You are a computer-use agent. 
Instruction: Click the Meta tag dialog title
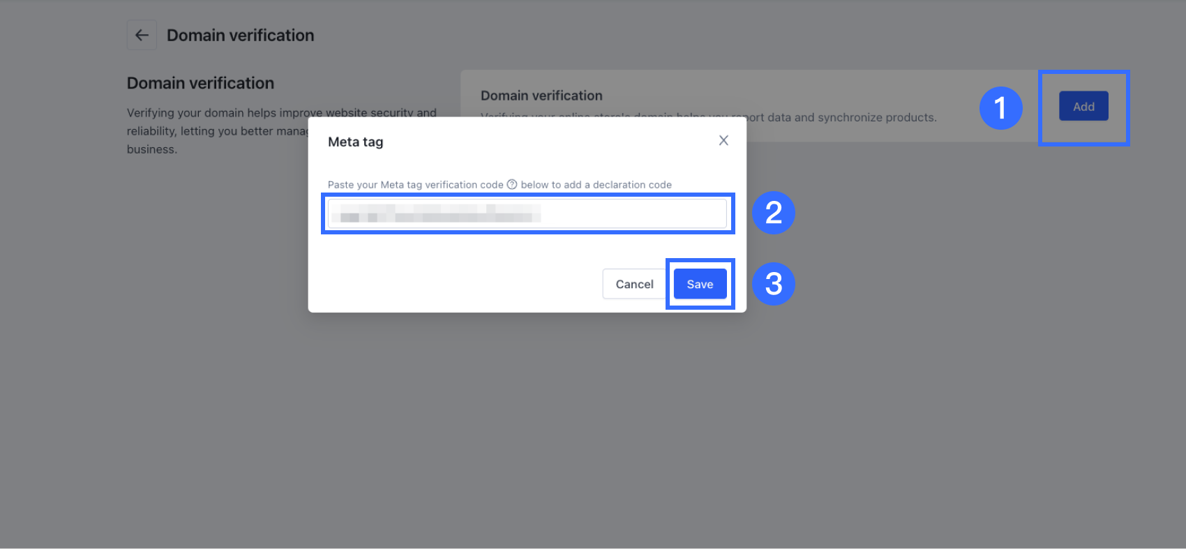tap(355, 142)
